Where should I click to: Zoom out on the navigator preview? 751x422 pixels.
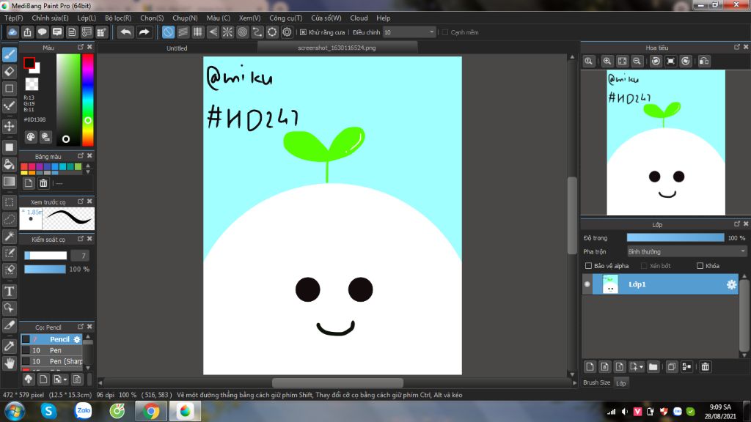tap(637, 62)
